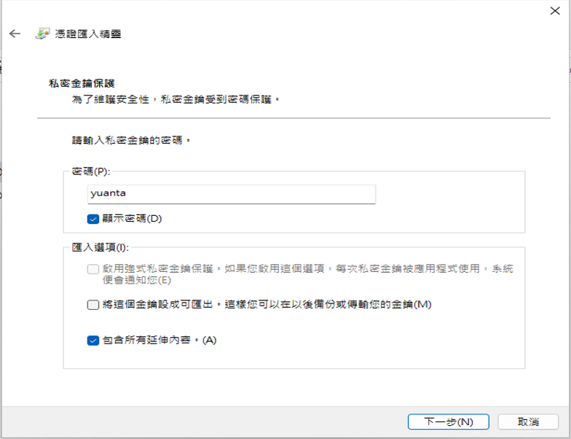Close the wizard with the X button

(555, 10)
